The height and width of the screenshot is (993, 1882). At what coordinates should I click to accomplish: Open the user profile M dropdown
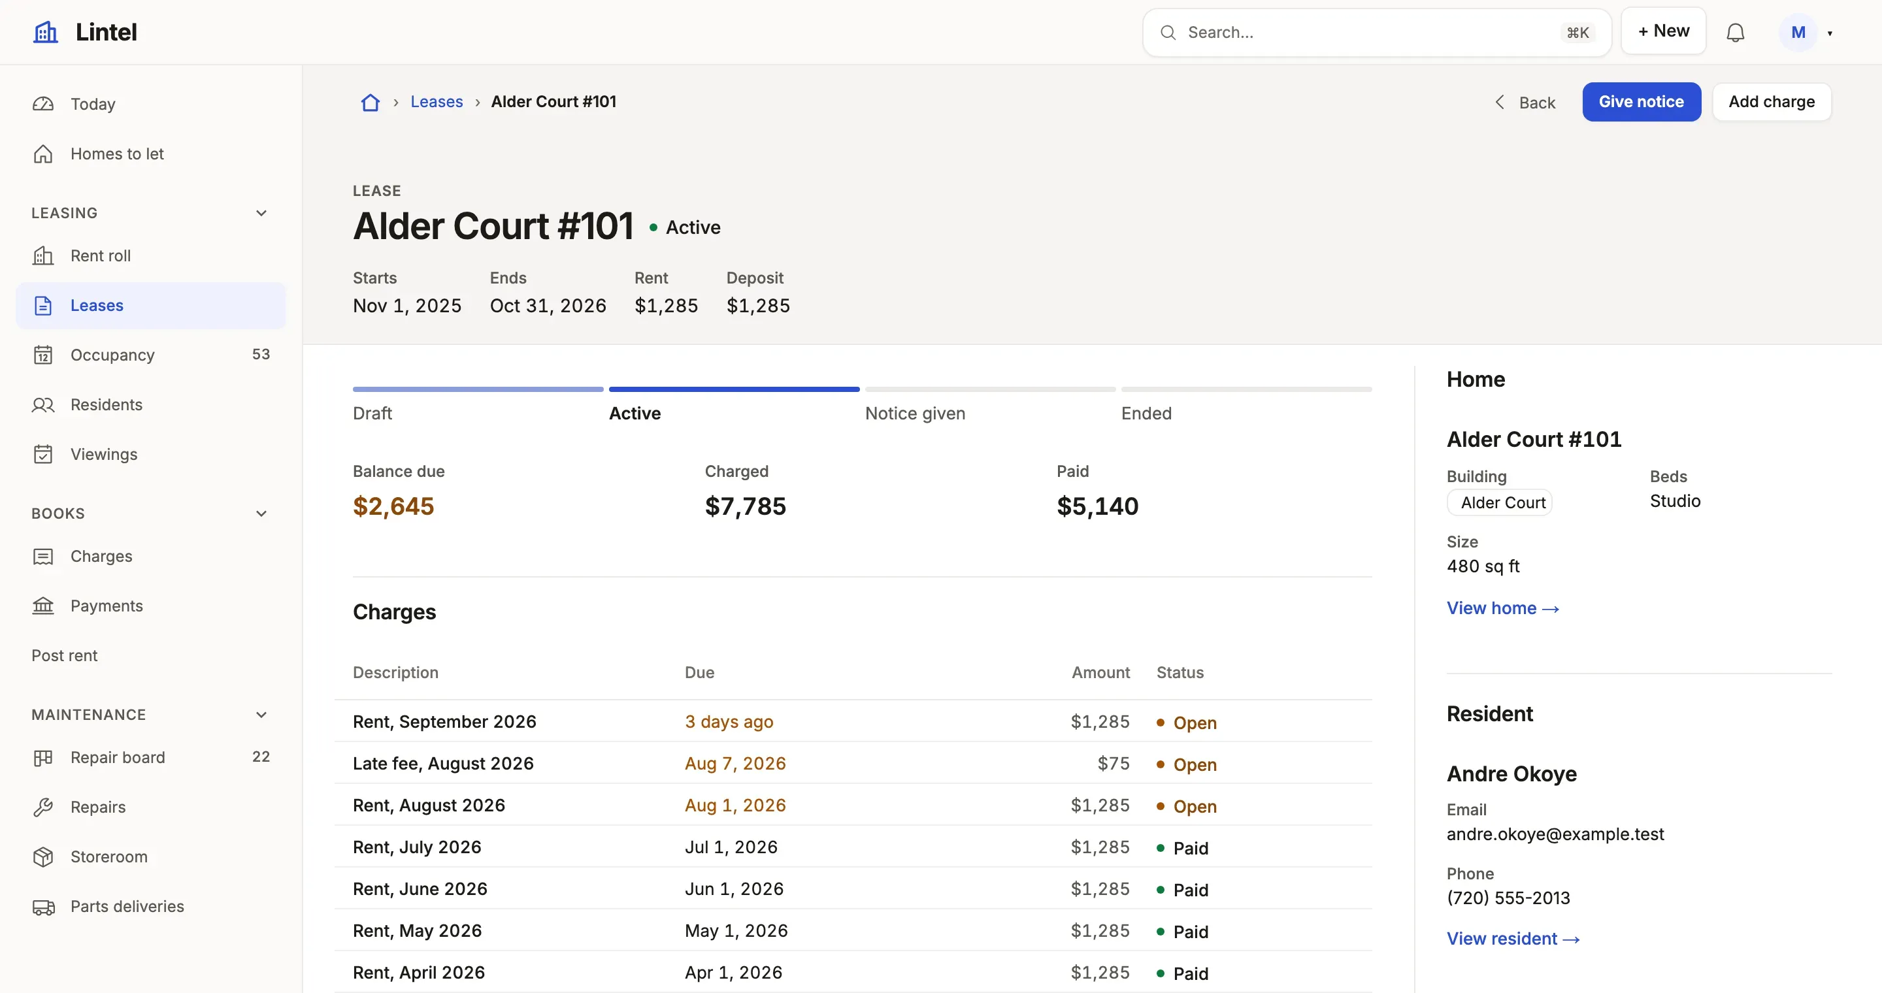[x=1808, y=32]
